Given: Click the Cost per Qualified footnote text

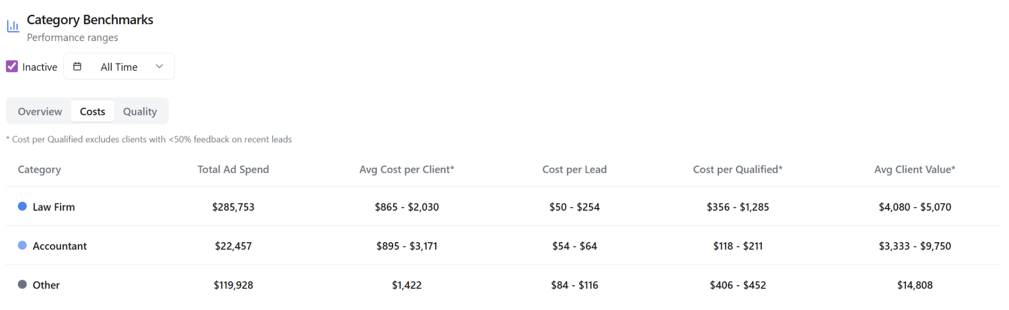Looking at the screenshot, I should [x=149, y=139].
